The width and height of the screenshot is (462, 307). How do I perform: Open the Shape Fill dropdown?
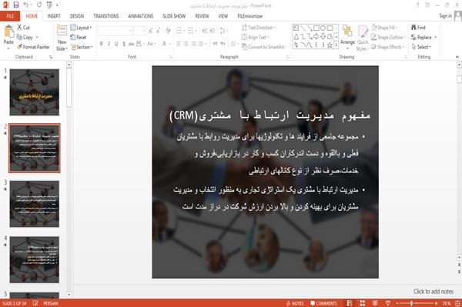[384, 28]
